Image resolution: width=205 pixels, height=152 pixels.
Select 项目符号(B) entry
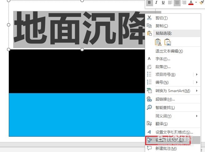pyautogui.click(x=165, y=74)
